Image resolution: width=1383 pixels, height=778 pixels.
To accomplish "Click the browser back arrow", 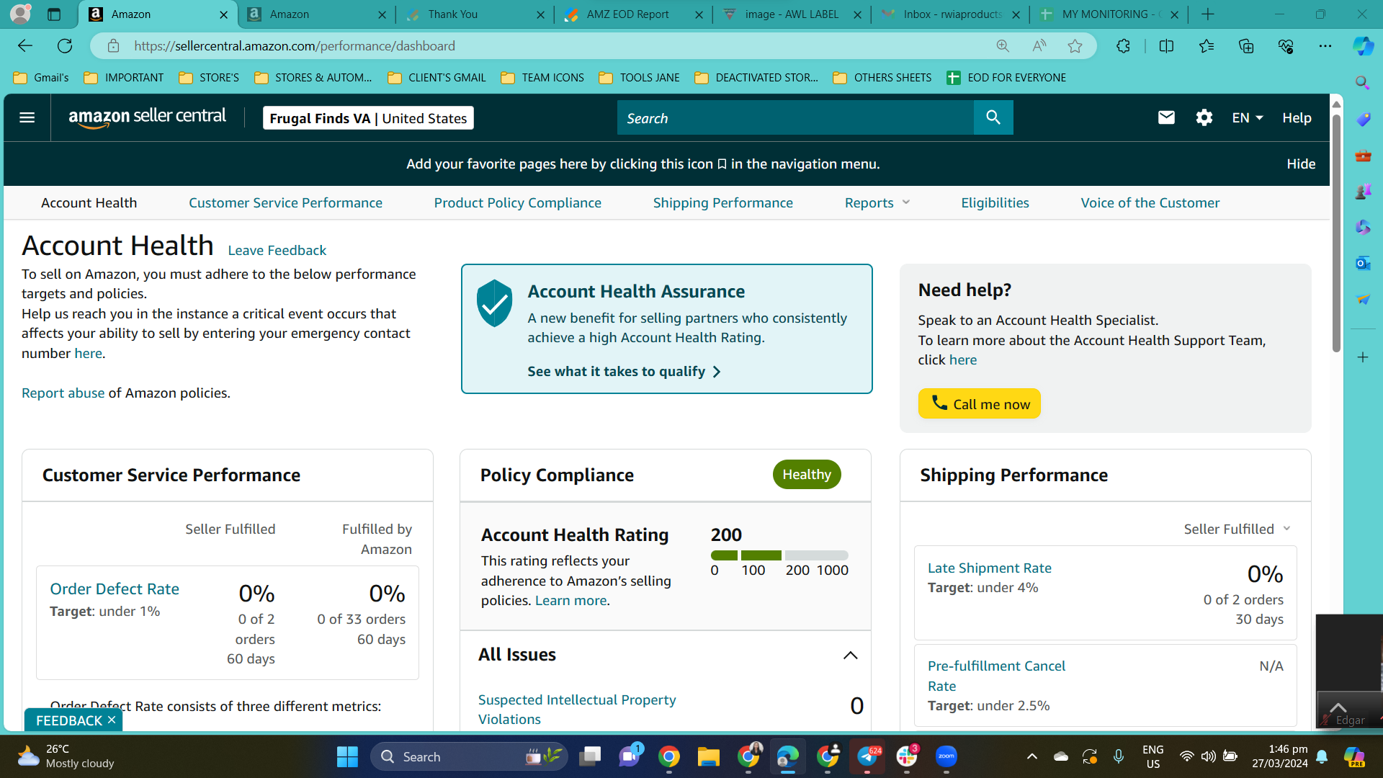I will coord(25,46).
